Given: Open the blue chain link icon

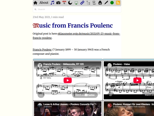Looking at the screenshot, I should tap(82, 3).
